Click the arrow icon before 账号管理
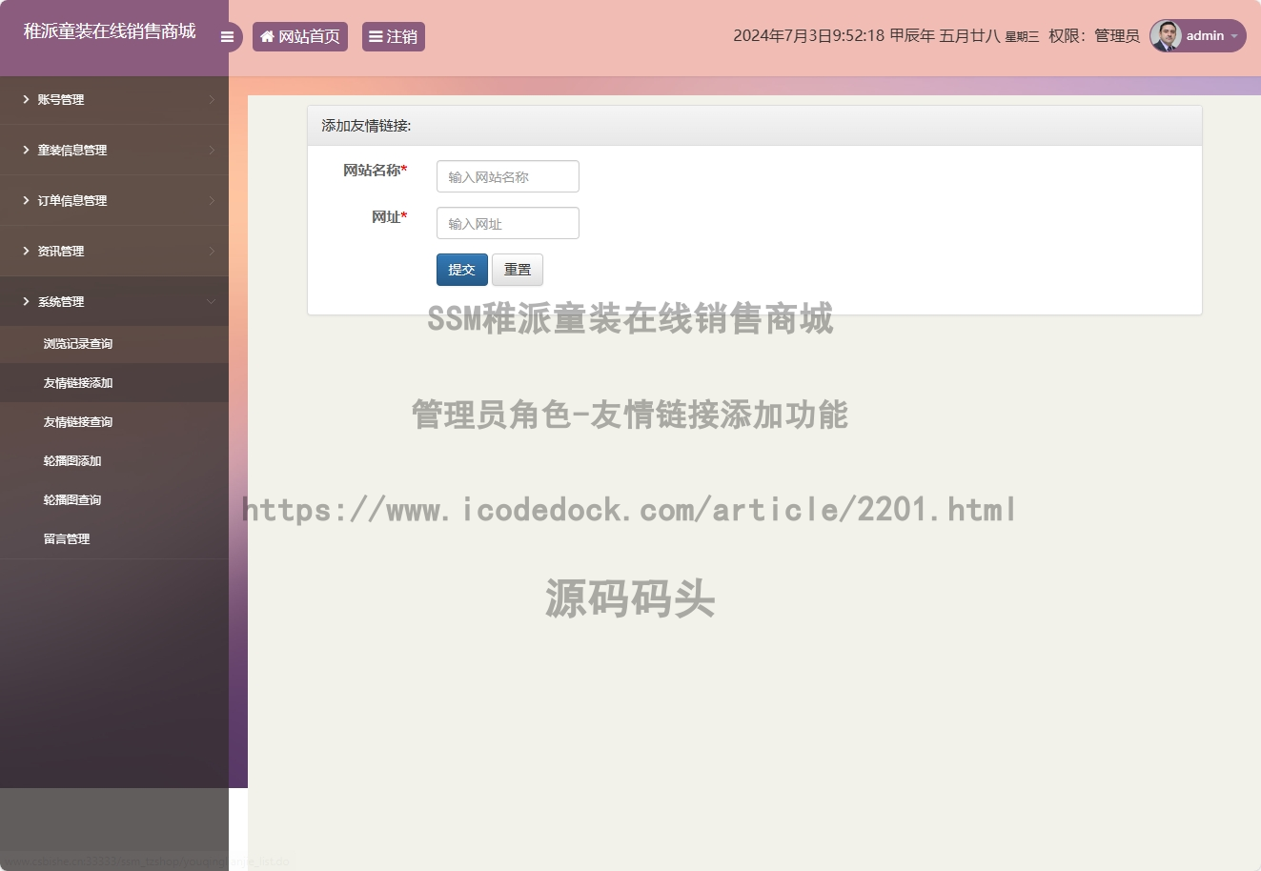Image resolution: width=1261 pixels, height=871 pixels. coord(26,99)
